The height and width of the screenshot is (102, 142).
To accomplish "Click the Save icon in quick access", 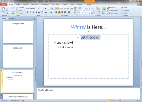I will point(5,1).
